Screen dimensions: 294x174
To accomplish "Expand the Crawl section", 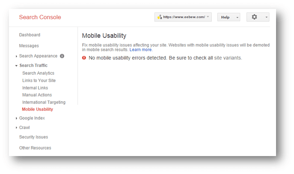I will pos(16,127).
